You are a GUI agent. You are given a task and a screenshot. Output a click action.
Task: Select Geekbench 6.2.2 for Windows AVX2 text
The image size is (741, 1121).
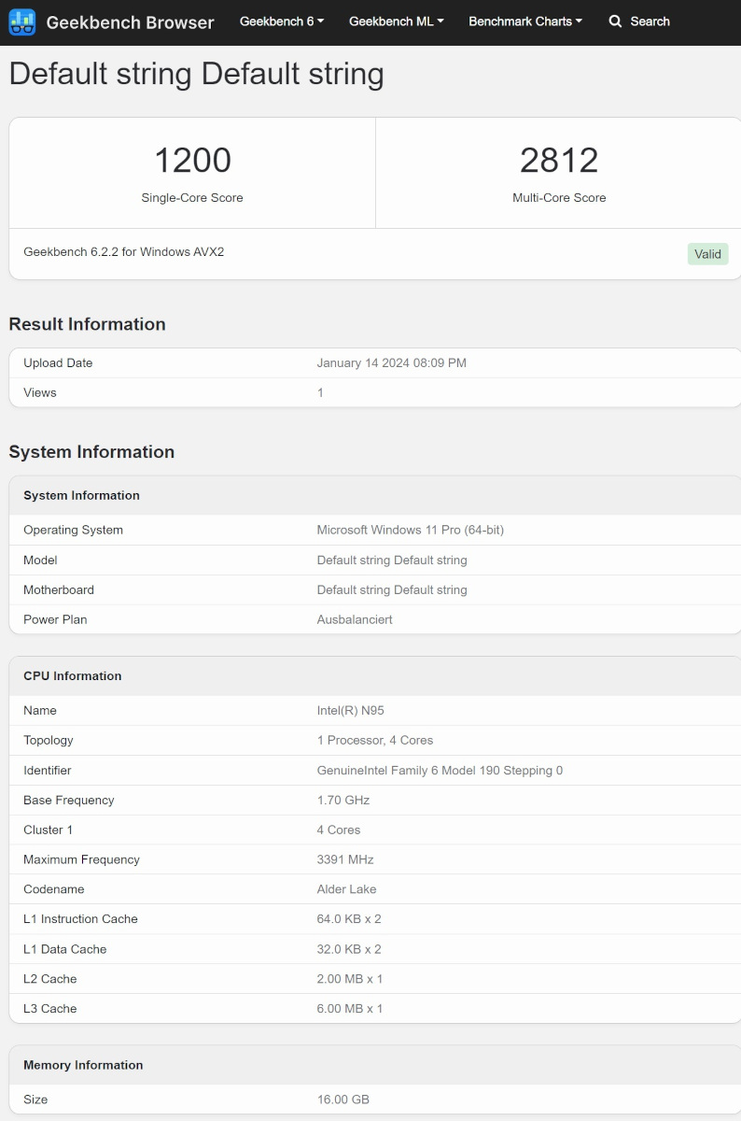pyautogui.click(x=124, y=252)
